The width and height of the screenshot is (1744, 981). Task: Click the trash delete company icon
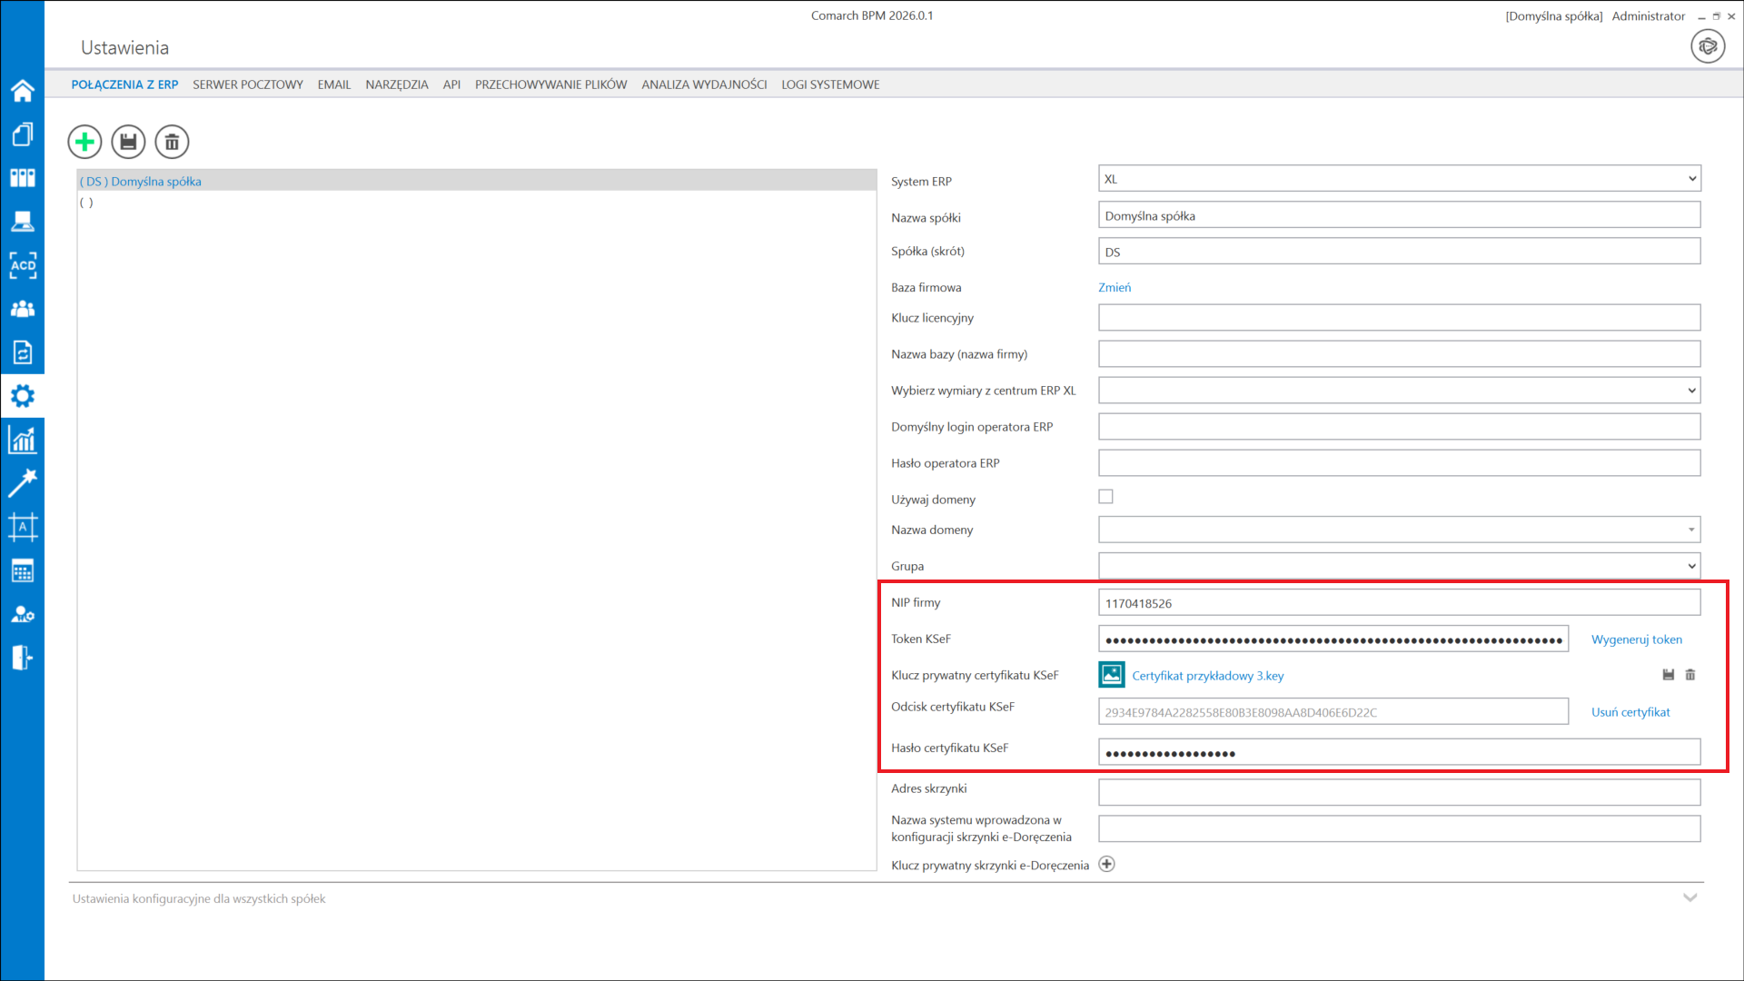point(172,142)
